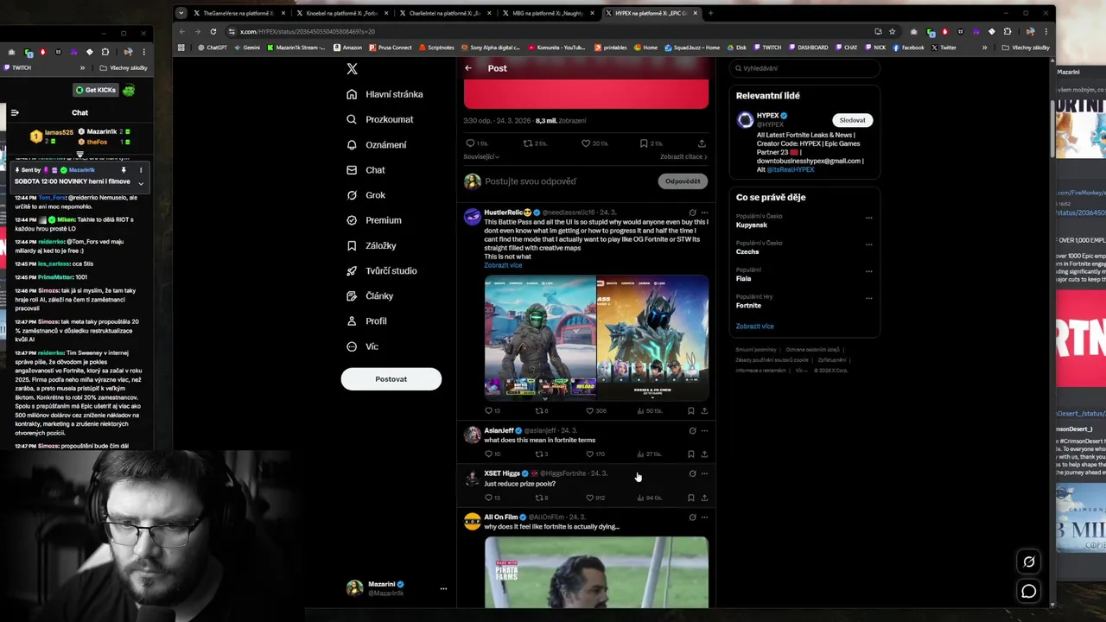Screen dimensions: 1106x622
Task: Click Get KICKs in chat window
Action: point(95,90)
